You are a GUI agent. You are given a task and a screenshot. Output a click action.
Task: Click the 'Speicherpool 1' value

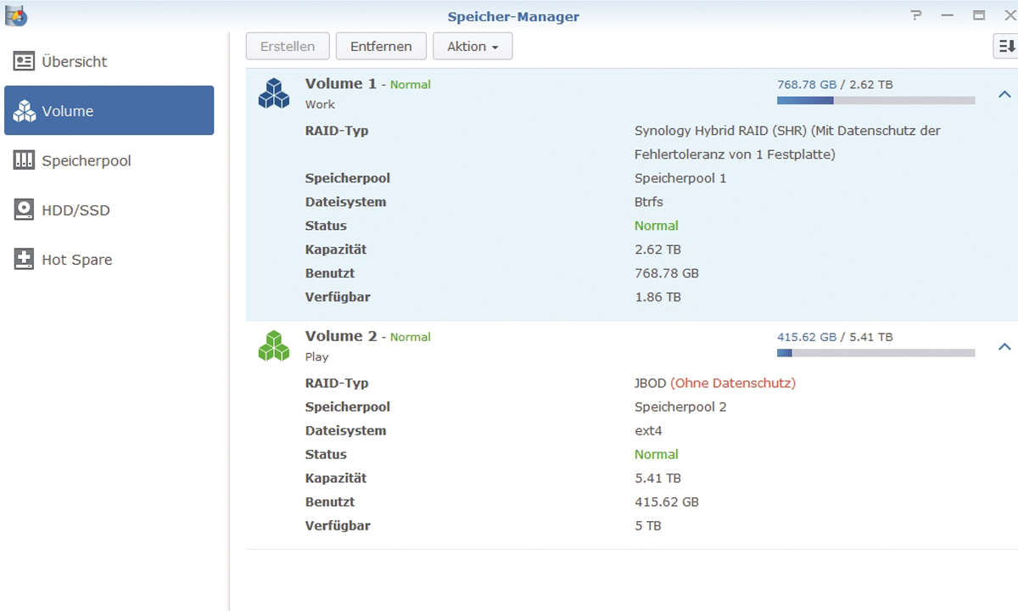pos(680,178)
